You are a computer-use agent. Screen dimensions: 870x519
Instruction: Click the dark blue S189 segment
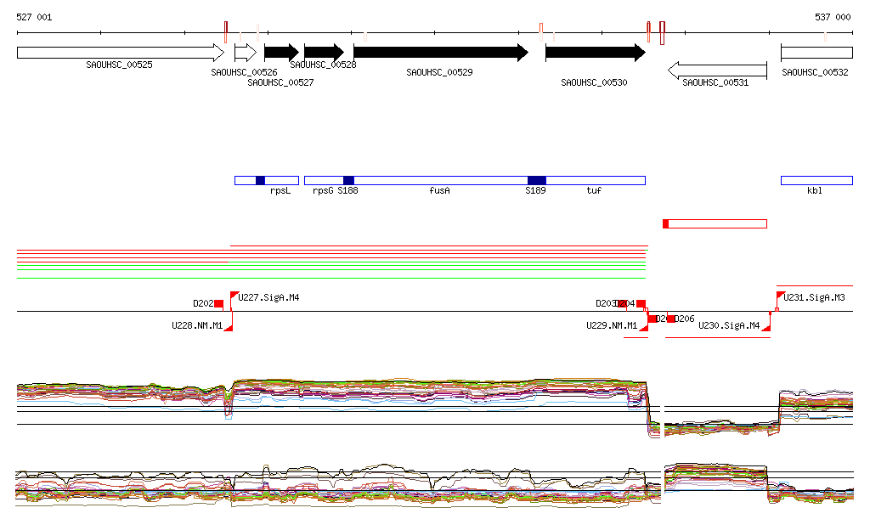coord(537,180)
